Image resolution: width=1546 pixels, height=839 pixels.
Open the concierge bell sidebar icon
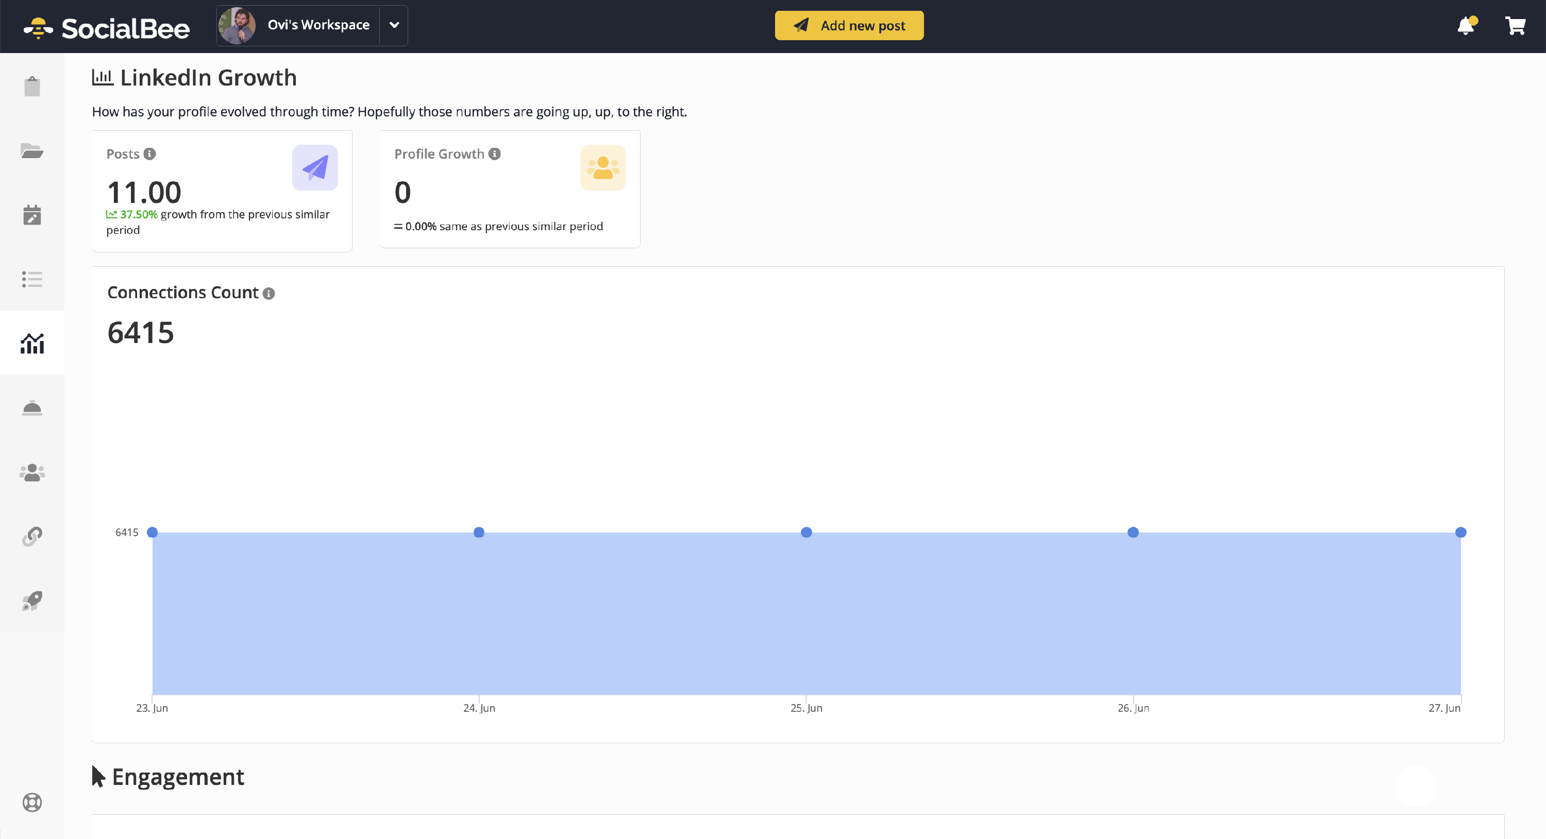(x=32, y=408)
